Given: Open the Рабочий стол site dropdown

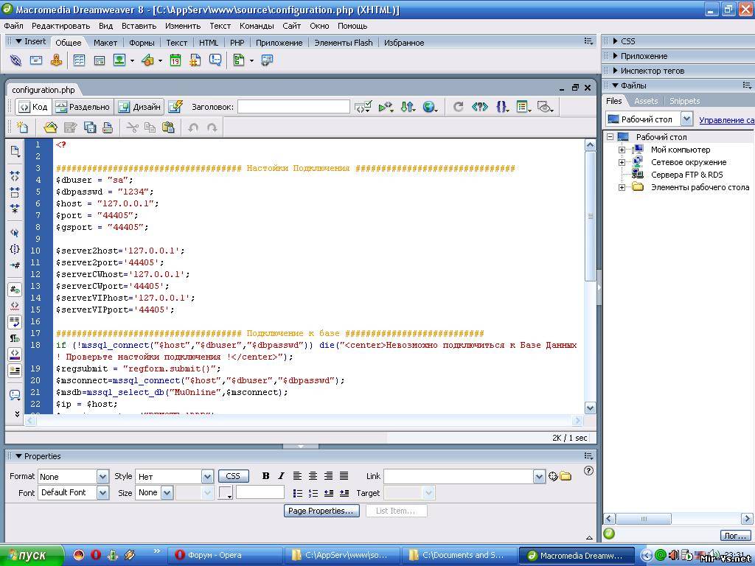Looking at the screenshot, I should coord(686,119).
